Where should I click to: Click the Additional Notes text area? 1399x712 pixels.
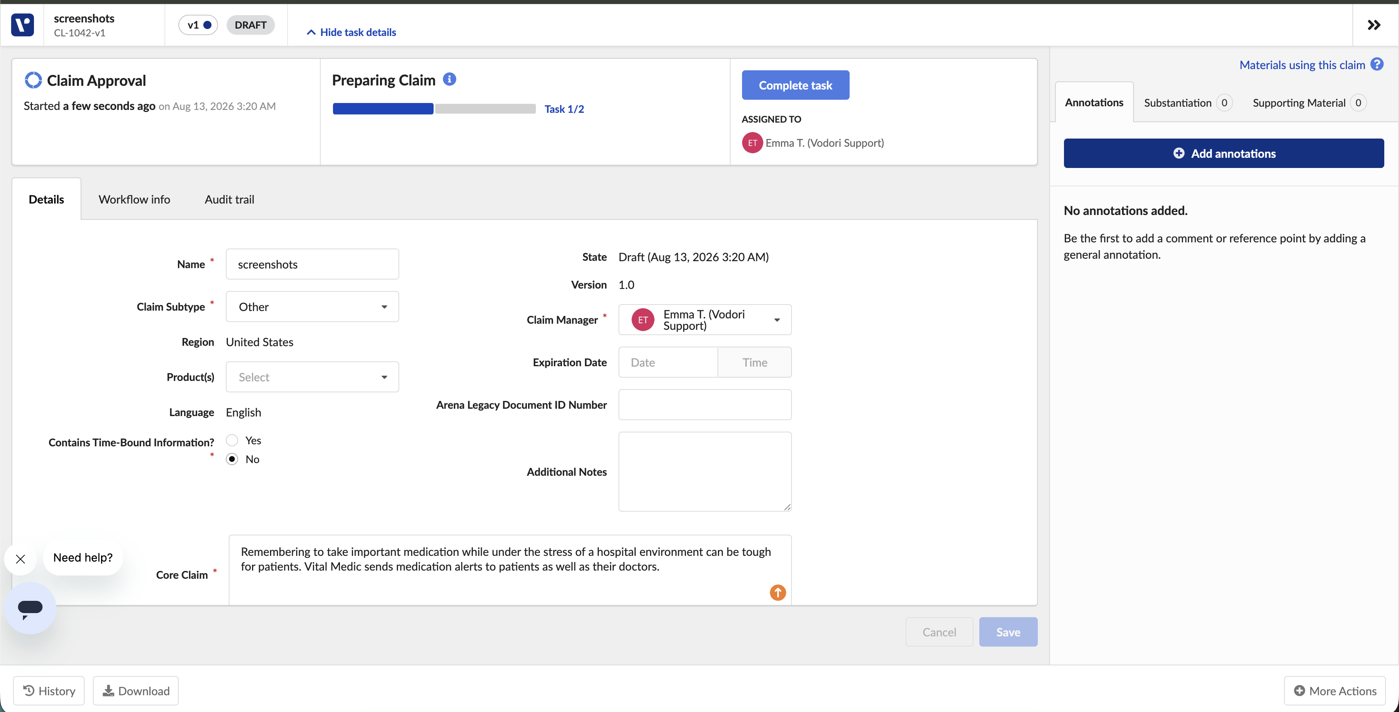tap(705, 472)
